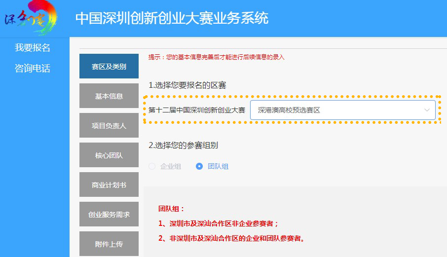447x257 pixels.
Task: Click the label 第十二届中国深圳创新创业大赛
Action: point(197,110)
